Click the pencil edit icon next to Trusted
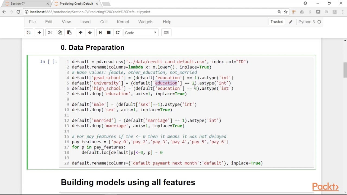 291,22
